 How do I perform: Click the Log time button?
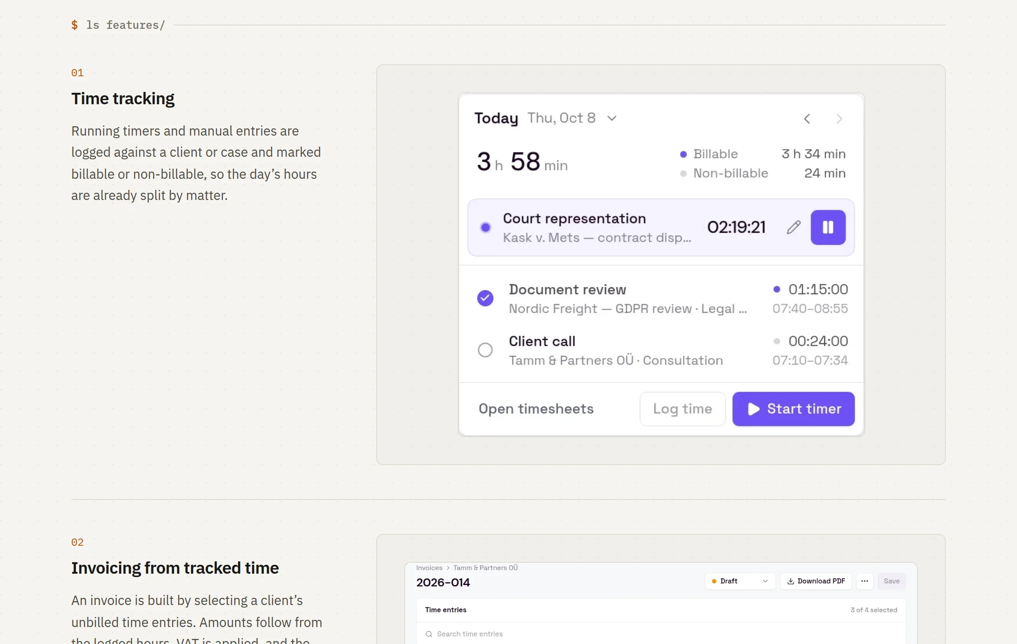pos(682,409)
